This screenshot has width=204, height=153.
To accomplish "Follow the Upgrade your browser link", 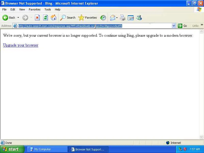I will point(21,45).
